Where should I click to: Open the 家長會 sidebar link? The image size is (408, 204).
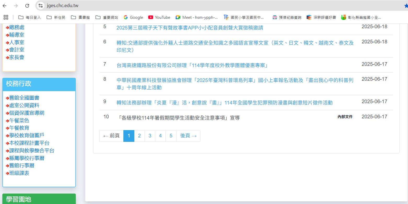click(17, 57)
